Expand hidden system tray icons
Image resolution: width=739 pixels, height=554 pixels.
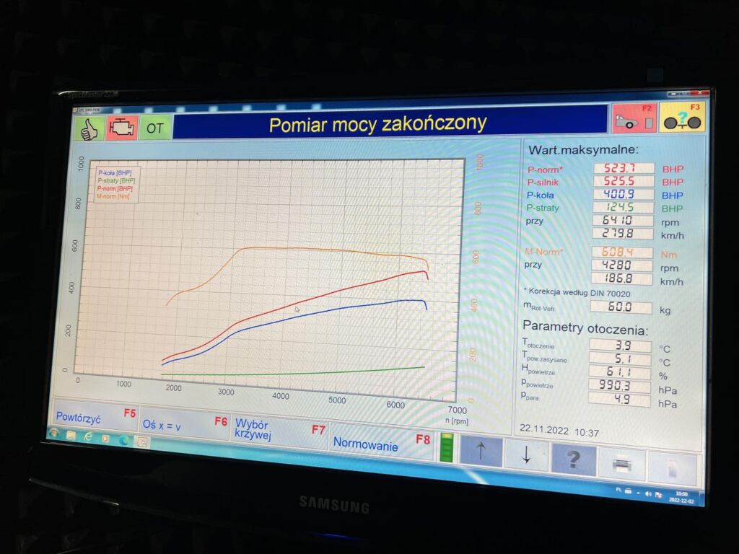pos(639,493)
